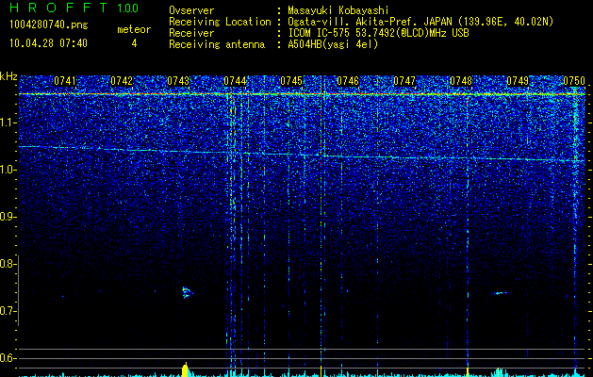Click the 0746 time marker

(348, 81)
